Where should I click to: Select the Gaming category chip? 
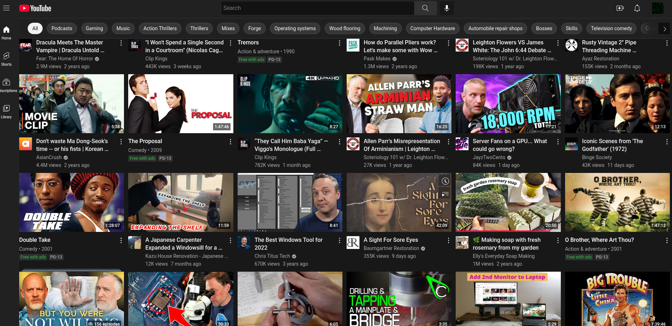pyautogui.click(x=94, y=28)
